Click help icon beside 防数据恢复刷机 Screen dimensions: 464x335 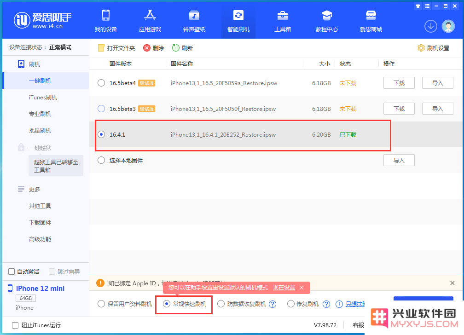tap(273, 304)
